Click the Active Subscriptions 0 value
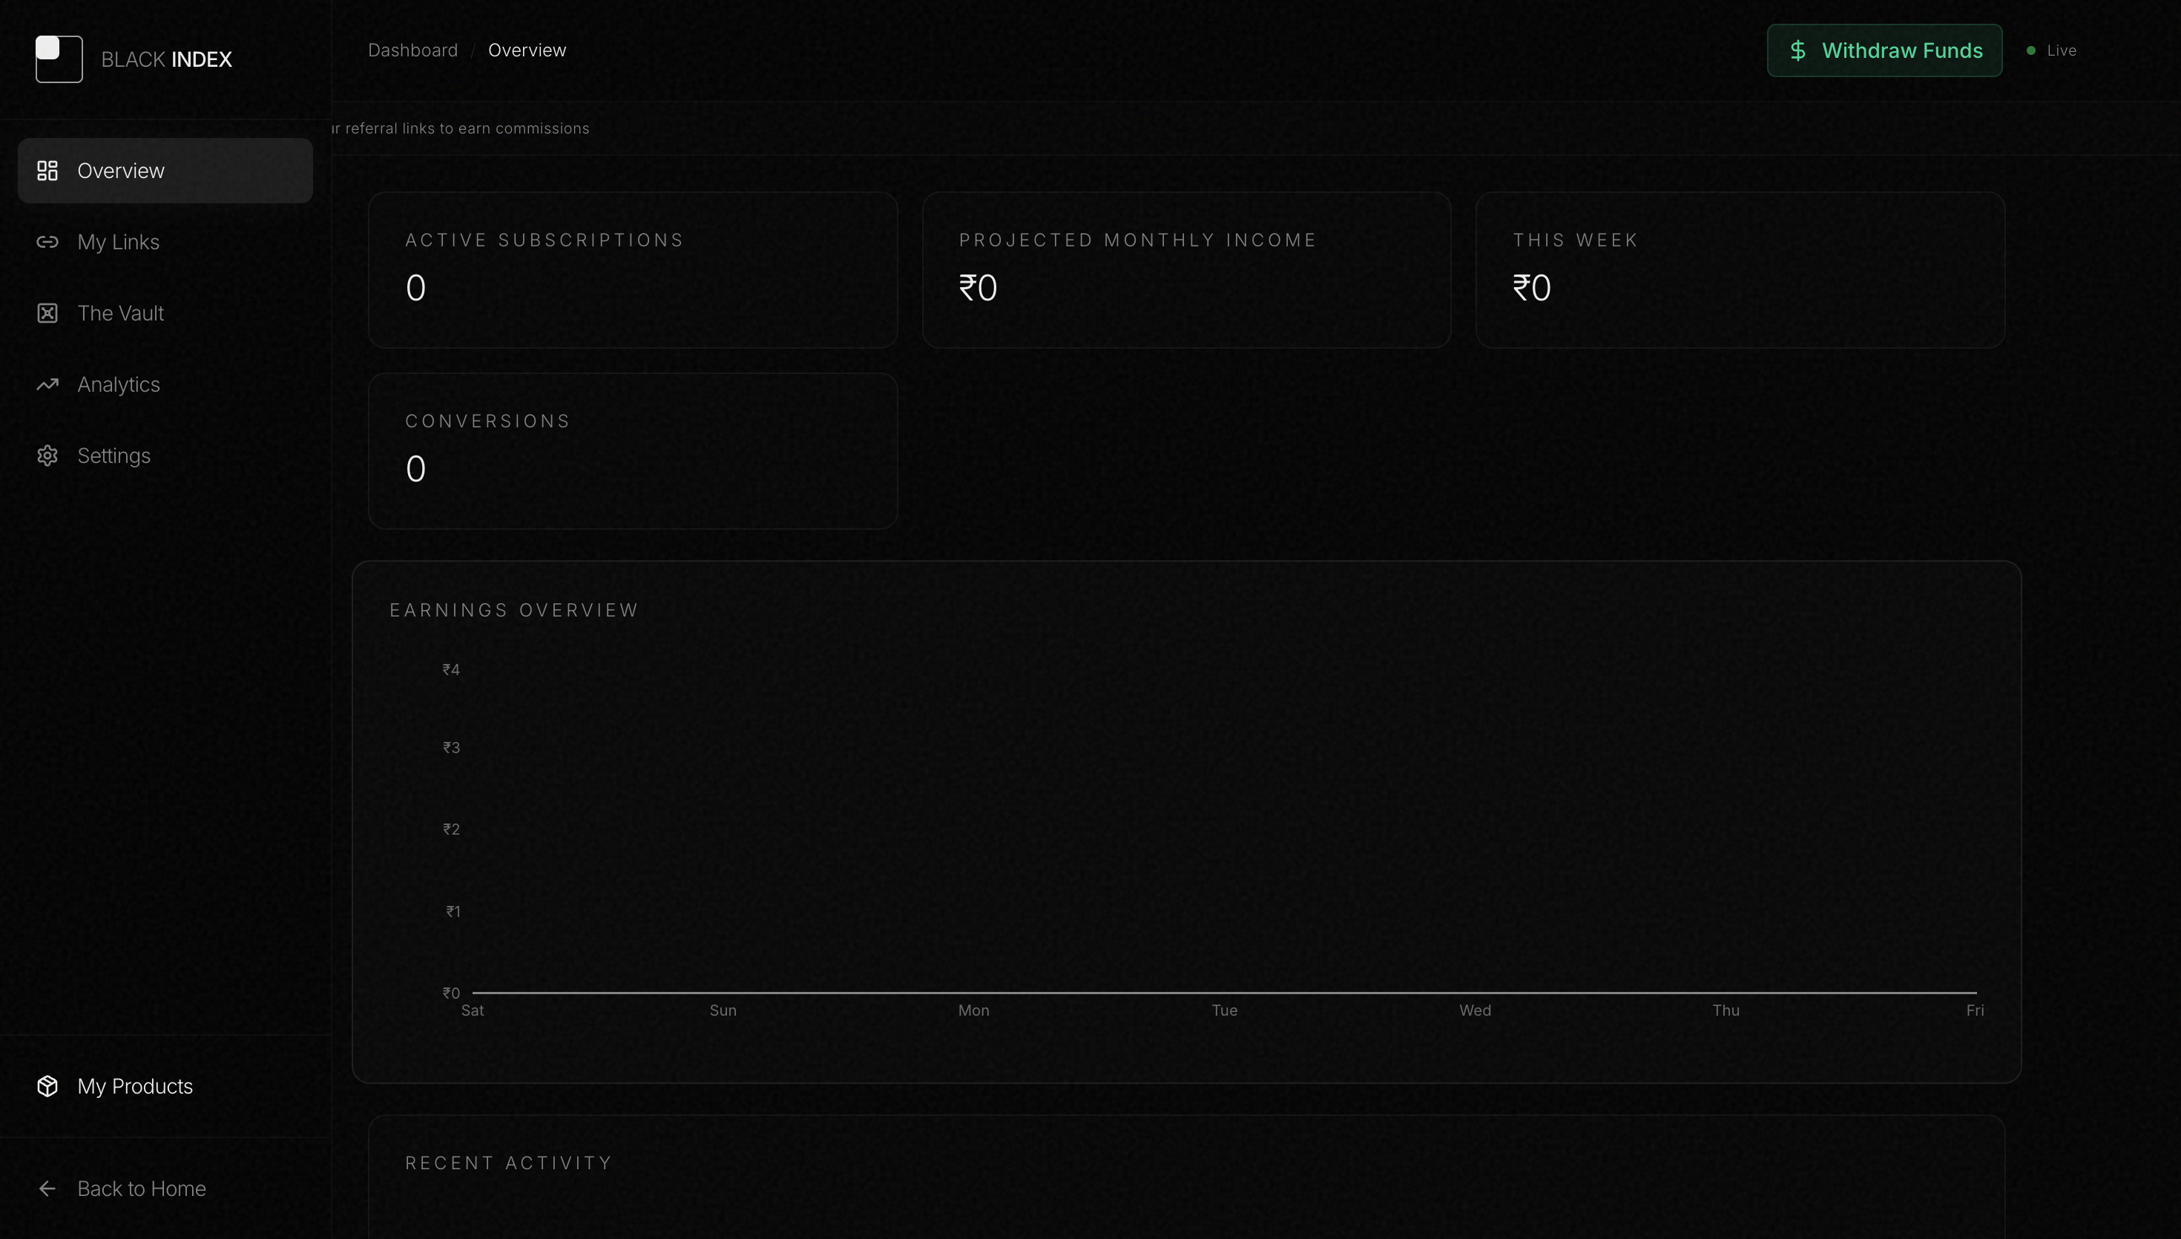 coord(416,289)
